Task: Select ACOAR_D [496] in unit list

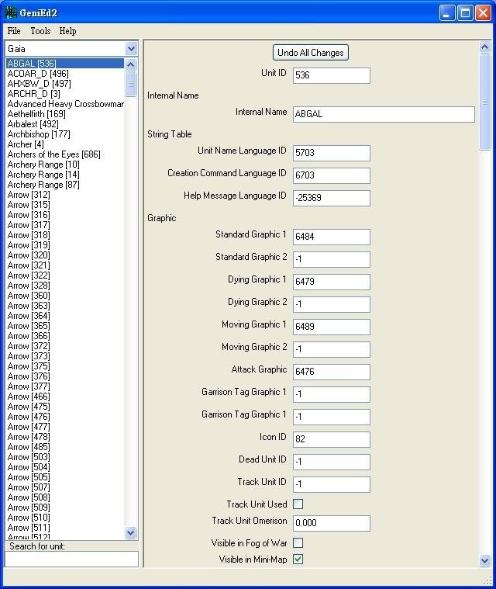Action: coord(65,73)
